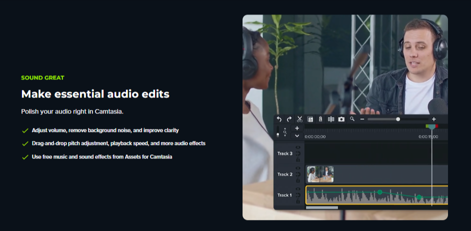
Task: Click the minus zoom-out button
Action: 362,119
